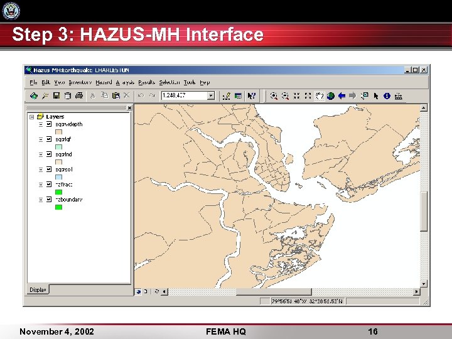Collapse the hzTract layer legend
The width and height of the screenshot is (452, 339).
[x=41, y=184]
